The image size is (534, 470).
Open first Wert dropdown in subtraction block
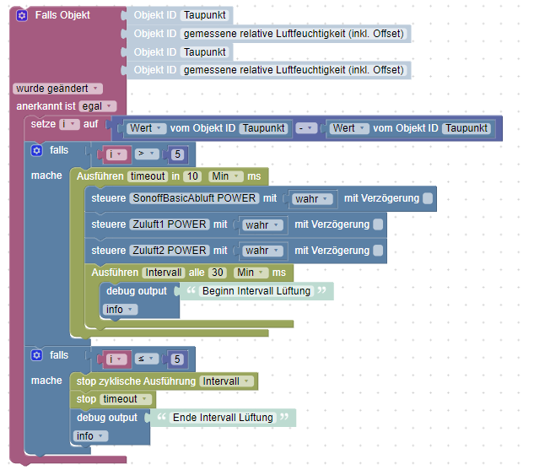tap(147, 128)
